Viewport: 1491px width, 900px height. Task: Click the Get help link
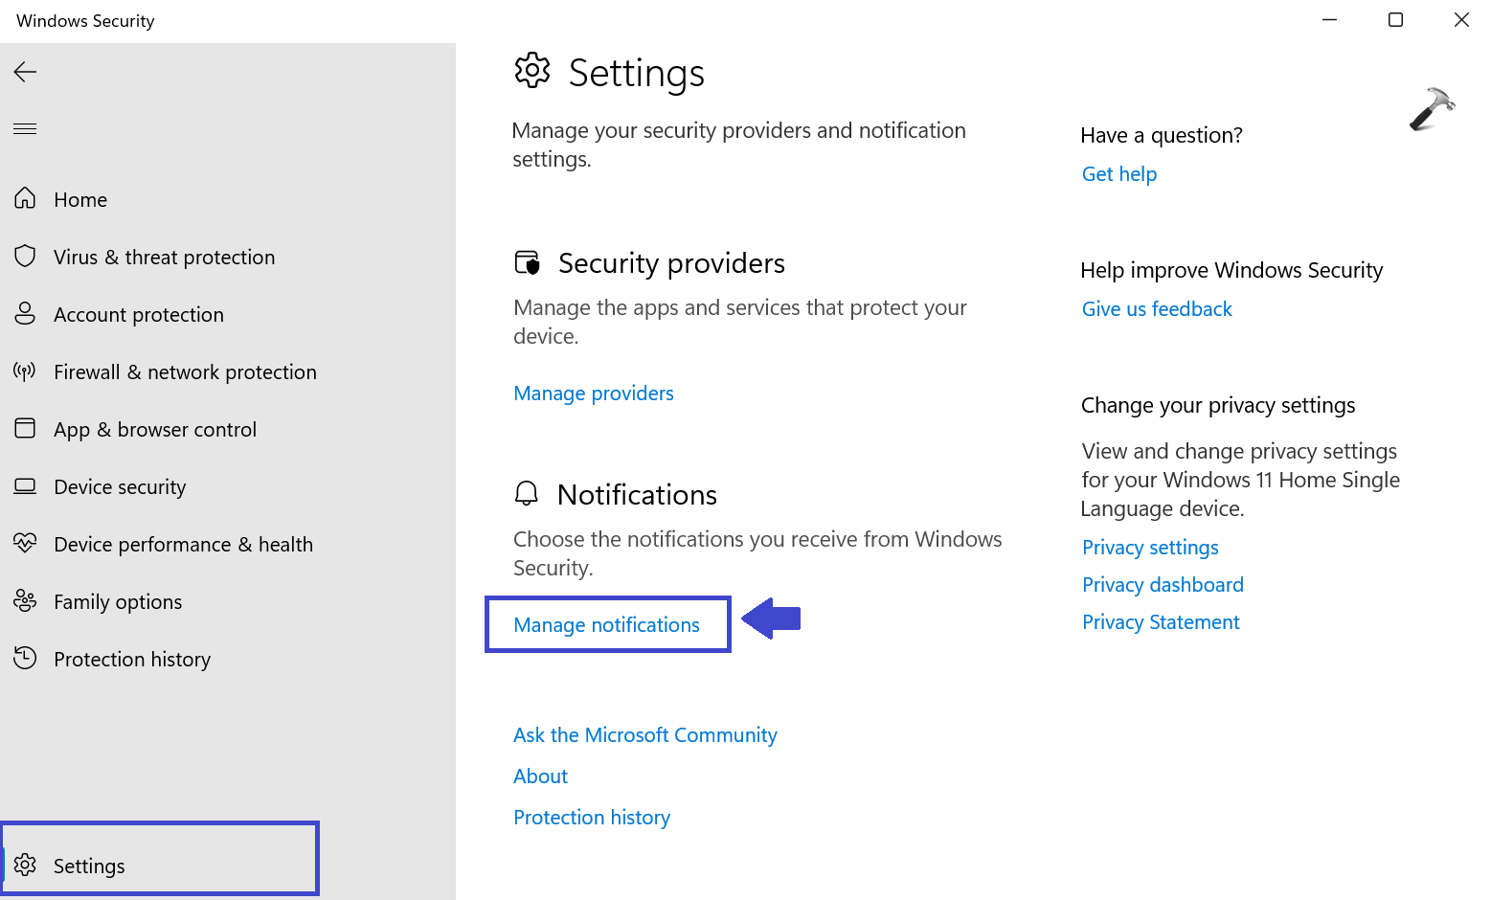(1119, 174)
